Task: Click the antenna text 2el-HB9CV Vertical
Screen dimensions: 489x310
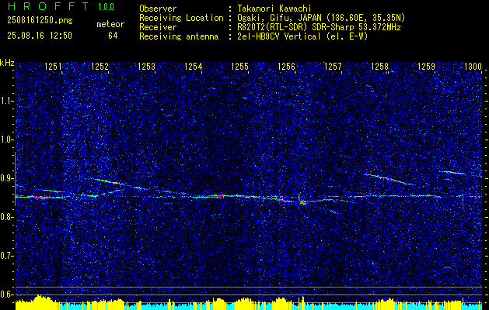Action: (279, 36)
